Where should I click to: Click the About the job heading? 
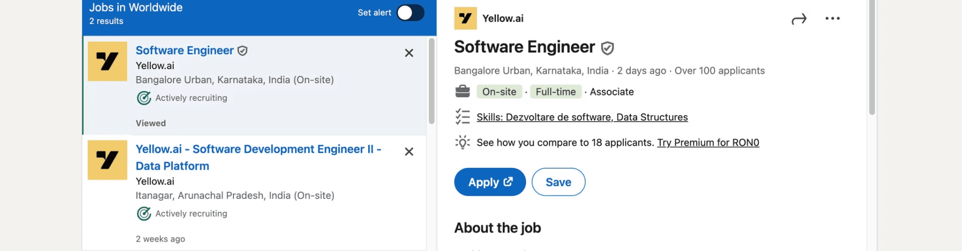point(498,228)
